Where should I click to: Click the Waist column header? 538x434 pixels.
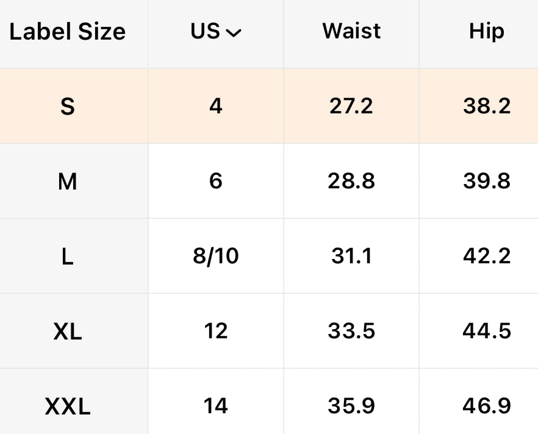pos(351,31)
